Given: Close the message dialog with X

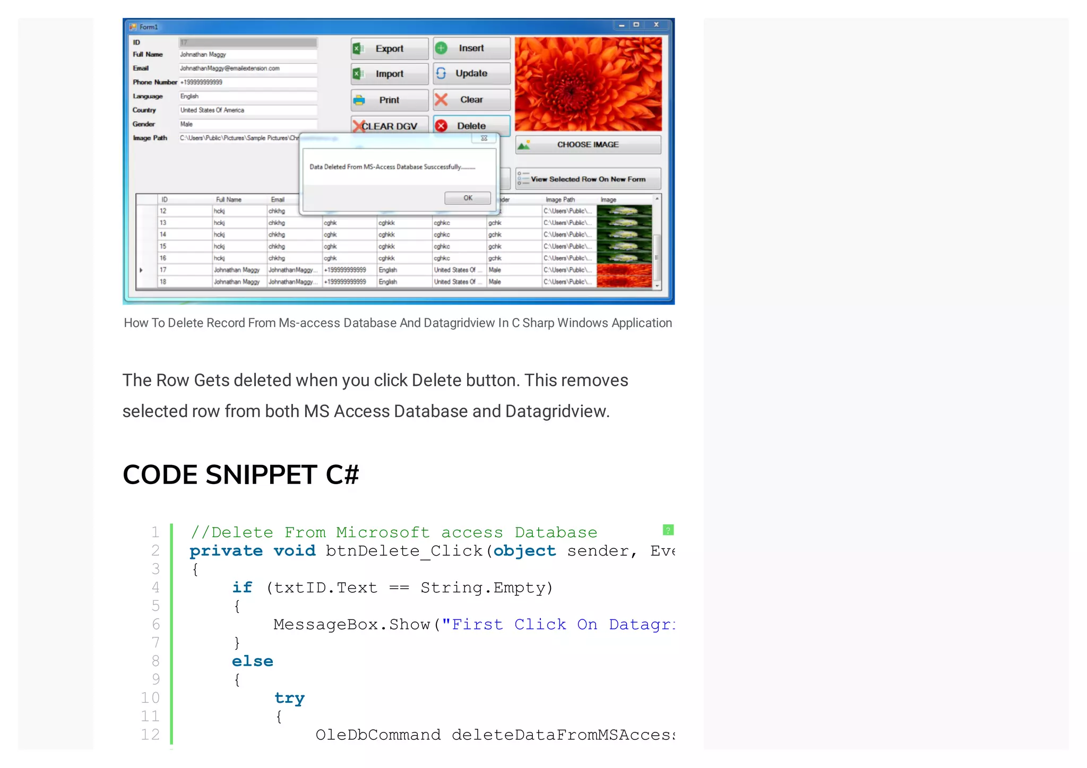Looking at the screenshot, I should [484, 138].
